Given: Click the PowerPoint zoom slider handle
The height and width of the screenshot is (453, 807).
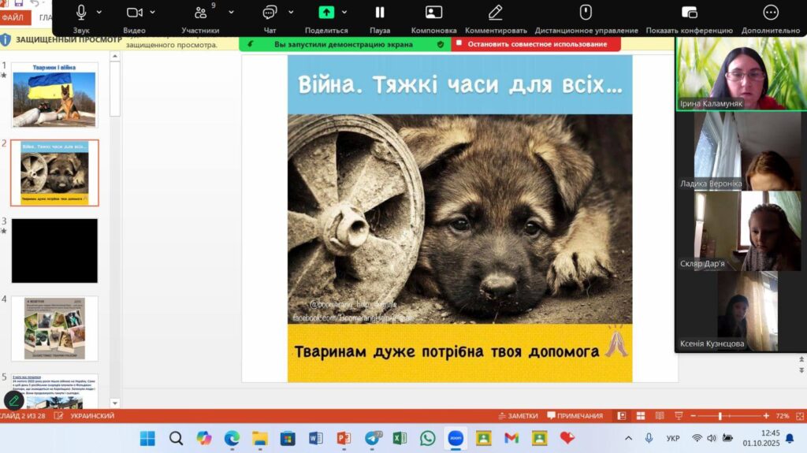Looking at the screenshot, I should (x=720, y=416).
